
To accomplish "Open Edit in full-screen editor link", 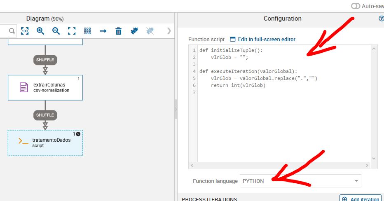I will click(x=263, y=39).
